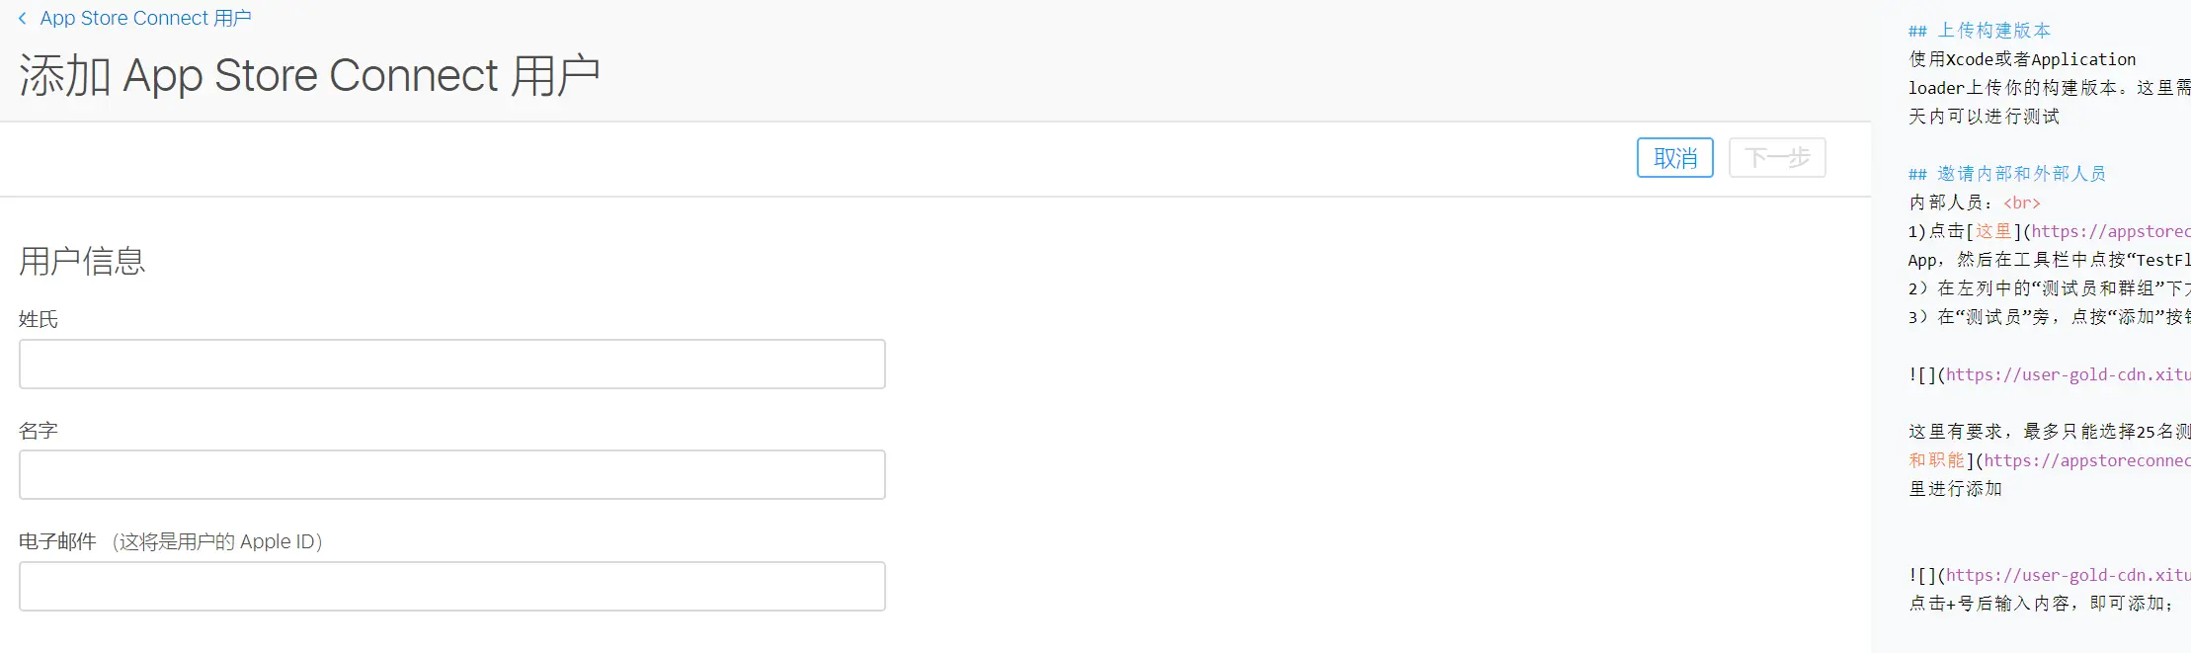Viewport: 2191px width, 653px height.
Task: Select the ## 上传构建版本 markdown heading
Action: [x=1980, y=31]
